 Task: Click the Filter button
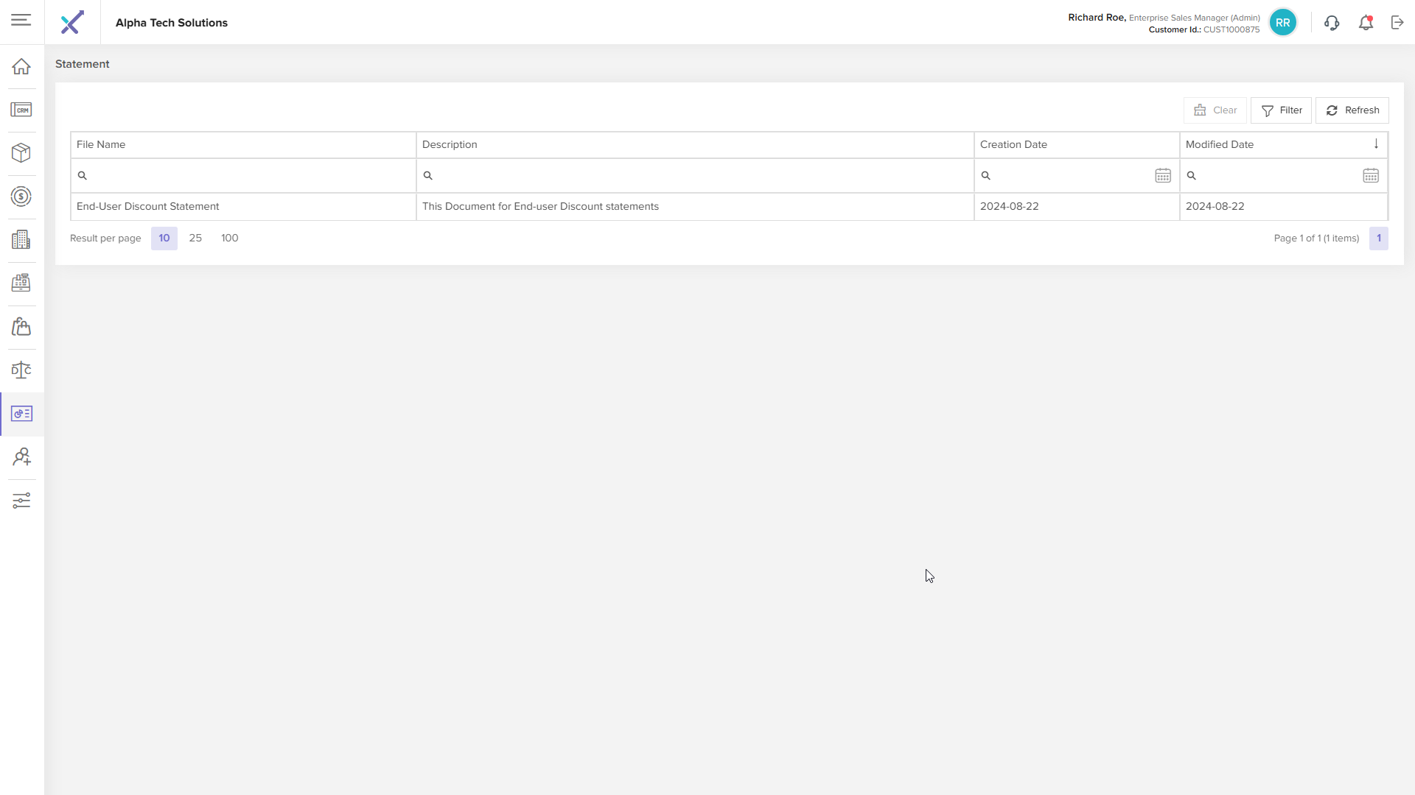pos(1281,110)
